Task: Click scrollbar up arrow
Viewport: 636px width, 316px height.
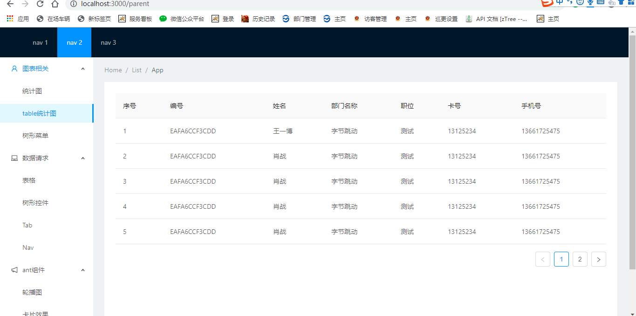Action: click(x=632, y=31)
